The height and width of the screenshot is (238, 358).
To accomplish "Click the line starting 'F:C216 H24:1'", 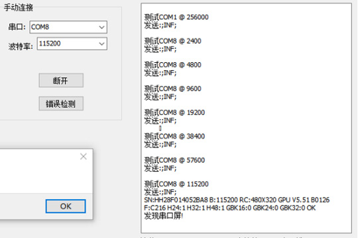I will [230, 208].
